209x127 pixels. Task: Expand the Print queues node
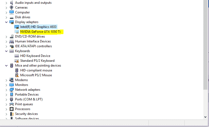tap(6, 105)
